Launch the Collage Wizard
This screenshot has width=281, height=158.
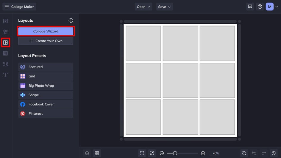pos(46,31)
